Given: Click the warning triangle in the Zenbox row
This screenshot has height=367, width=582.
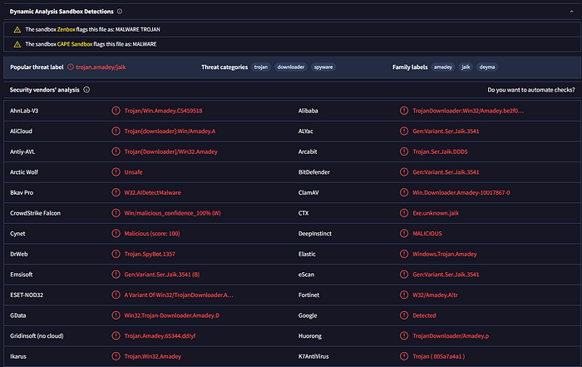Looking at the screenshot, I should point(17,30).
